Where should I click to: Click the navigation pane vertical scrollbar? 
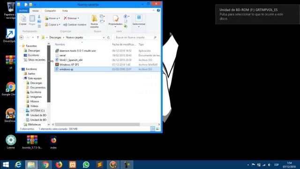[x=49, y=74]
